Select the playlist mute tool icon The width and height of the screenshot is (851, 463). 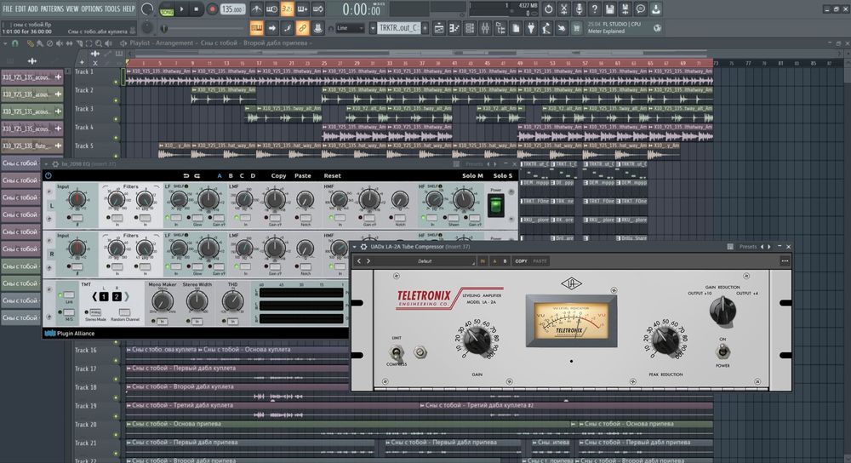[x=60, y=43]
